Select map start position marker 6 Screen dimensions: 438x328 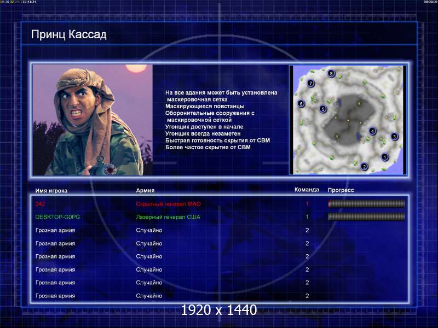click(301, 103)
